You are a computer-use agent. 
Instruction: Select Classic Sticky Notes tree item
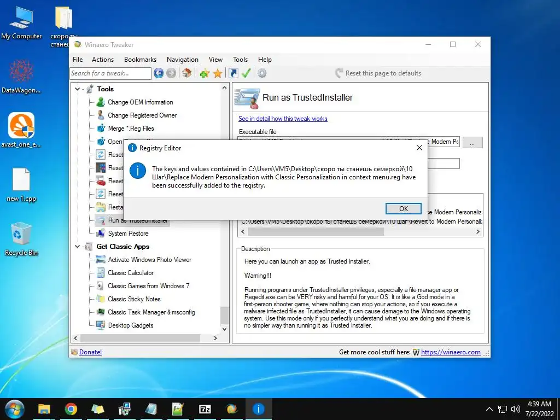click(x=135, y=299)
